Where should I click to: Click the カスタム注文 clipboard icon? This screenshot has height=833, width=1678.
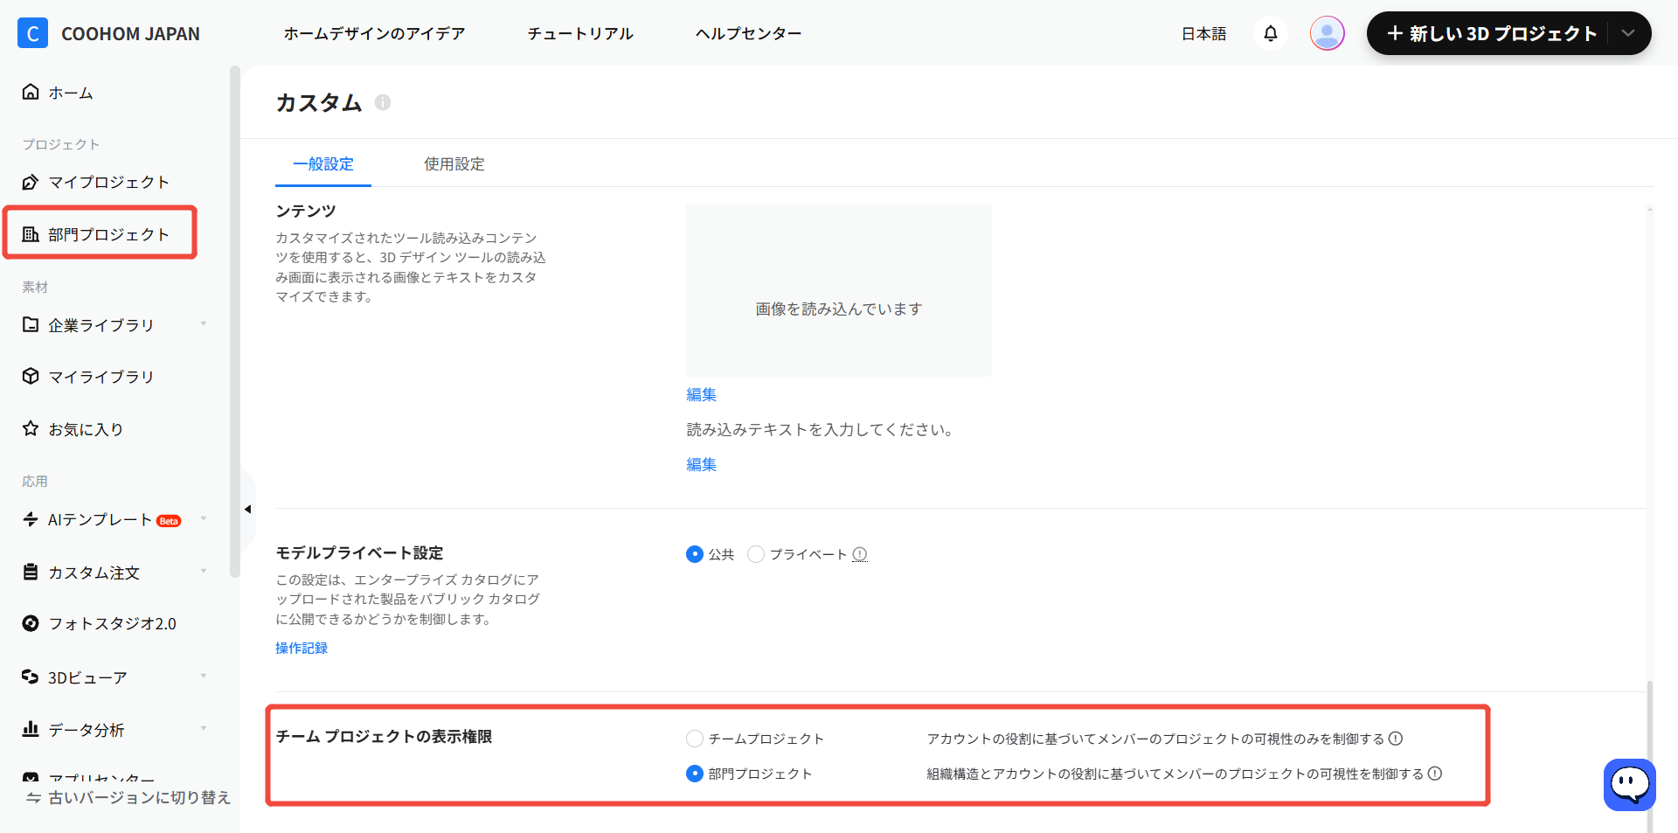[31, 572]
